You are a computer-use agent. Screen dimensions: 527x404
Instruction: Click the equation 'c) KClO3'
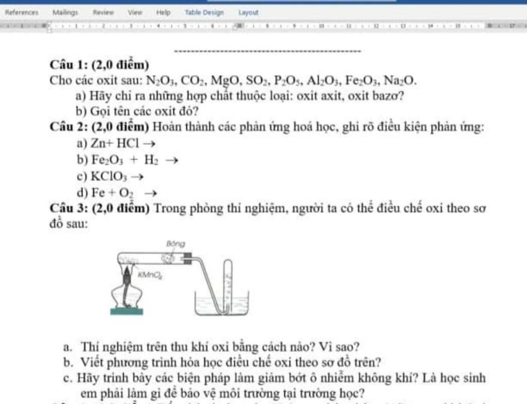110,176
